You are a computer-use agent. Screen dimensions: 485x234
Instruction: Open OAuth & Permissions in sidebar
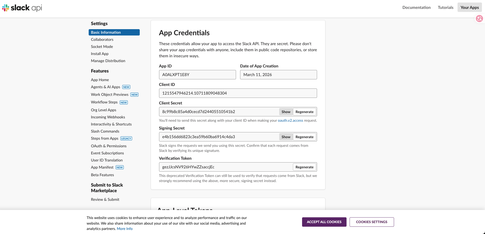tap(108, 146)
